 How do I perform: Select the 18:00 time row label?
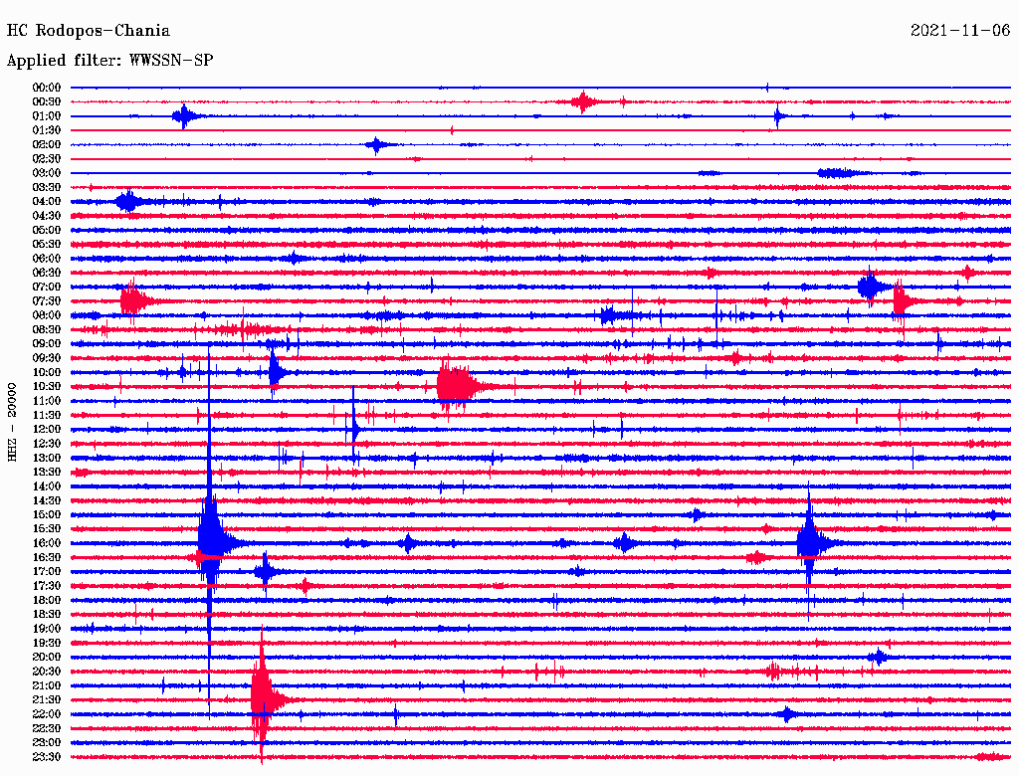(47, 601)
